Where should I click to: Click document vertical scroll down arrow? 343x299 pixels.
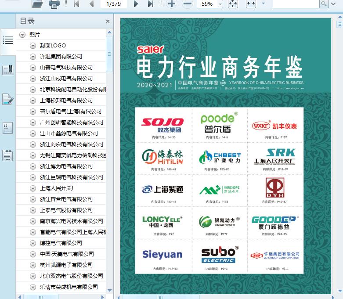(x=340, y=291)
